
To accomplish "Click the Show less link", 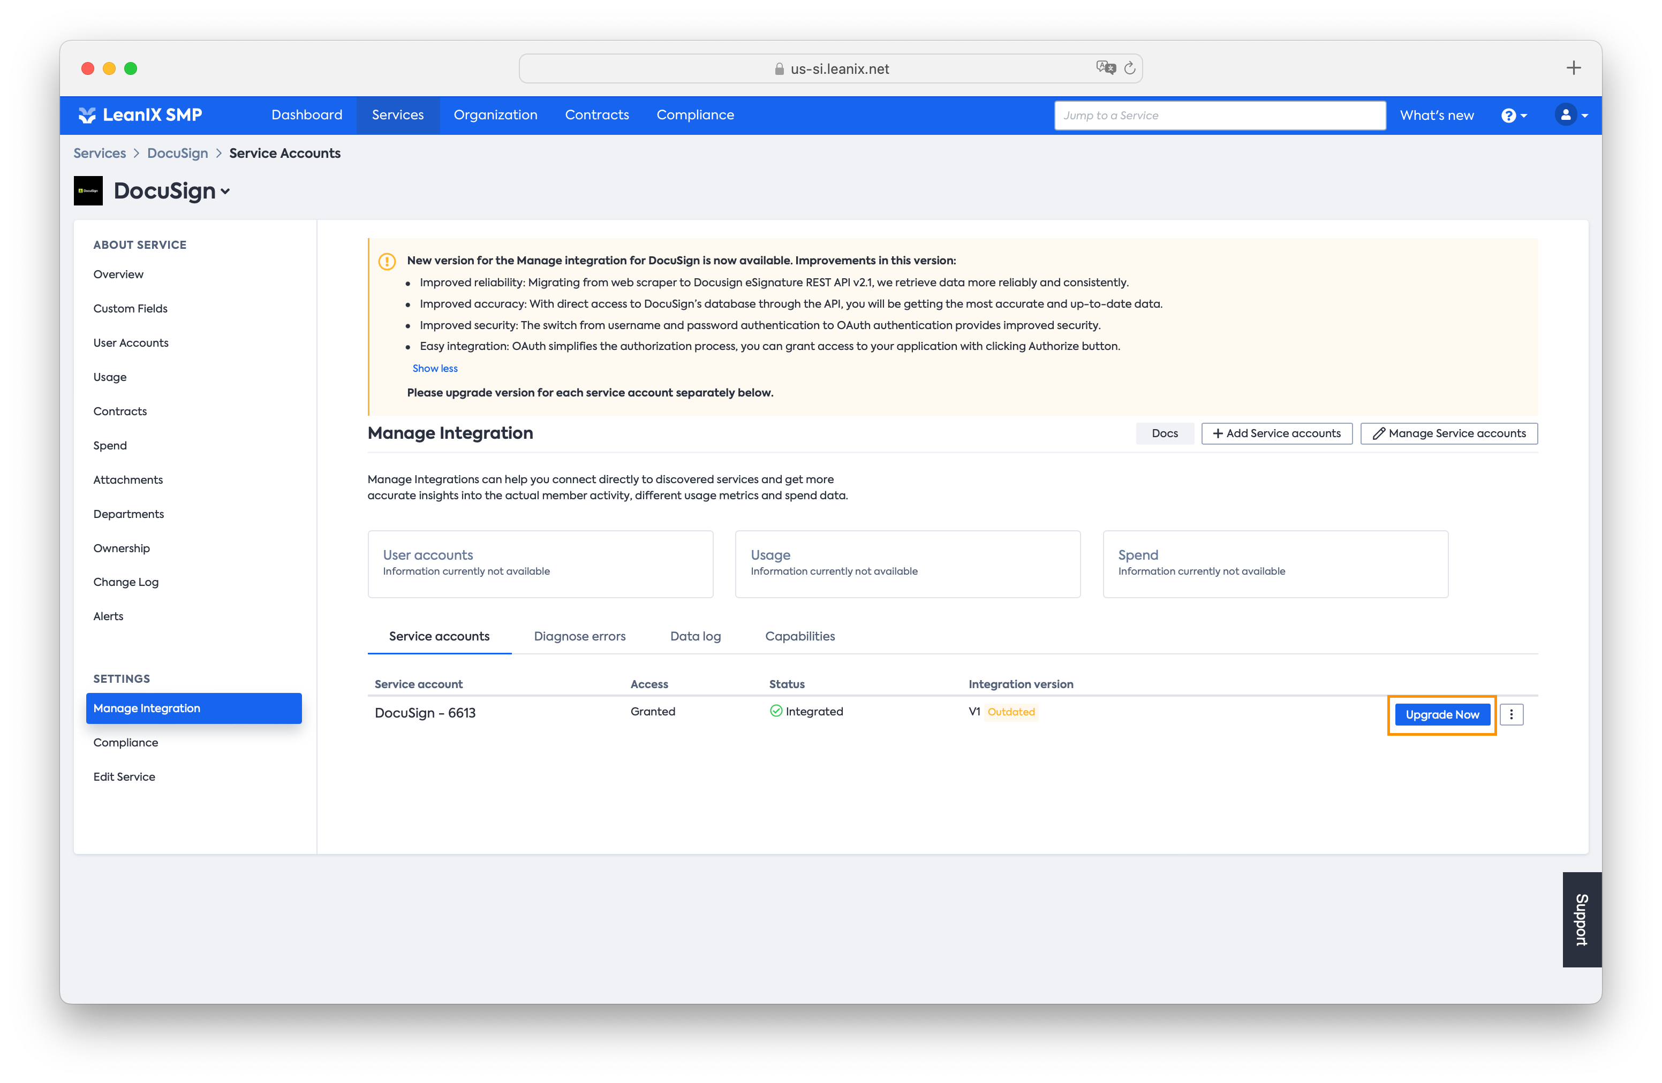I will point(435,369).
